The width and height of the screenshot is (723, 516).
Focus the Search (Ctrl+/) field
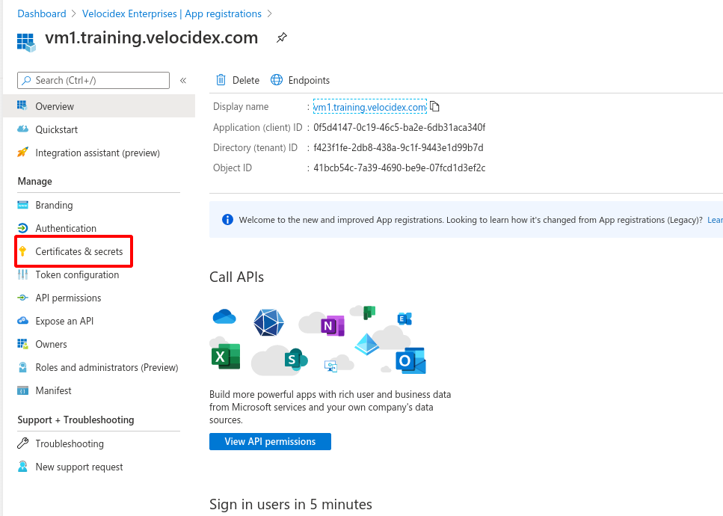(x=100, y=80)
